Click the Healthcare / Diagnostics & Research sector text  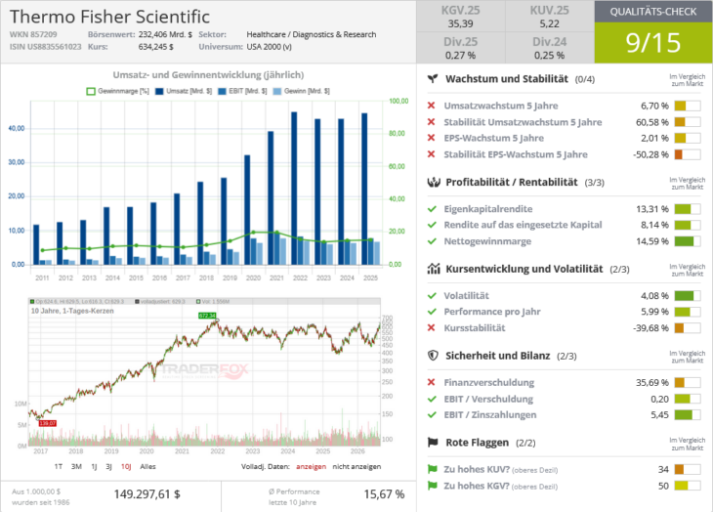tap(312, 34)
